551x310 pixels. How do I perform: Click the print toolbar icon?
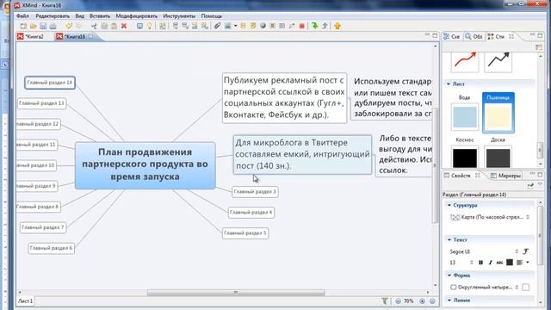pyautogui.click(x=53, y=26)
